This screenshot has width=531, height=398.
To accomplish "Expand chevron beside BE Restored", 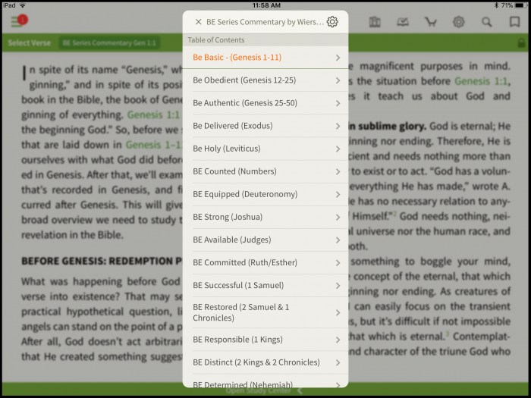I will pyautogui.click(x=338, y=312).
